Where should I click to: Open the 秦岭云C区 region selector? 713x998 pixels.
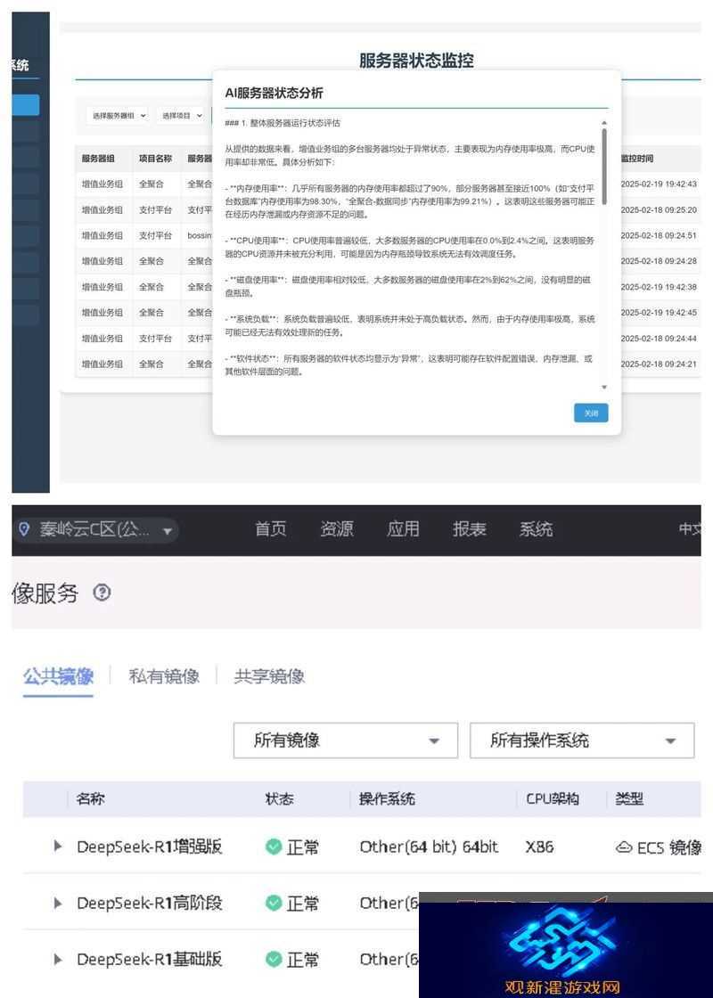tap(95, 529)
